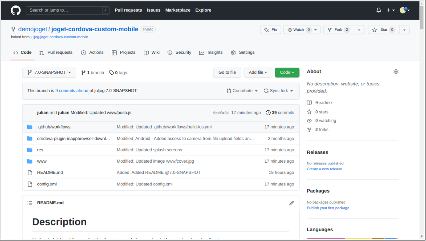Open the joget-cordova-custom-mobile repository link
Screen dimensions: 426x241
95,29
